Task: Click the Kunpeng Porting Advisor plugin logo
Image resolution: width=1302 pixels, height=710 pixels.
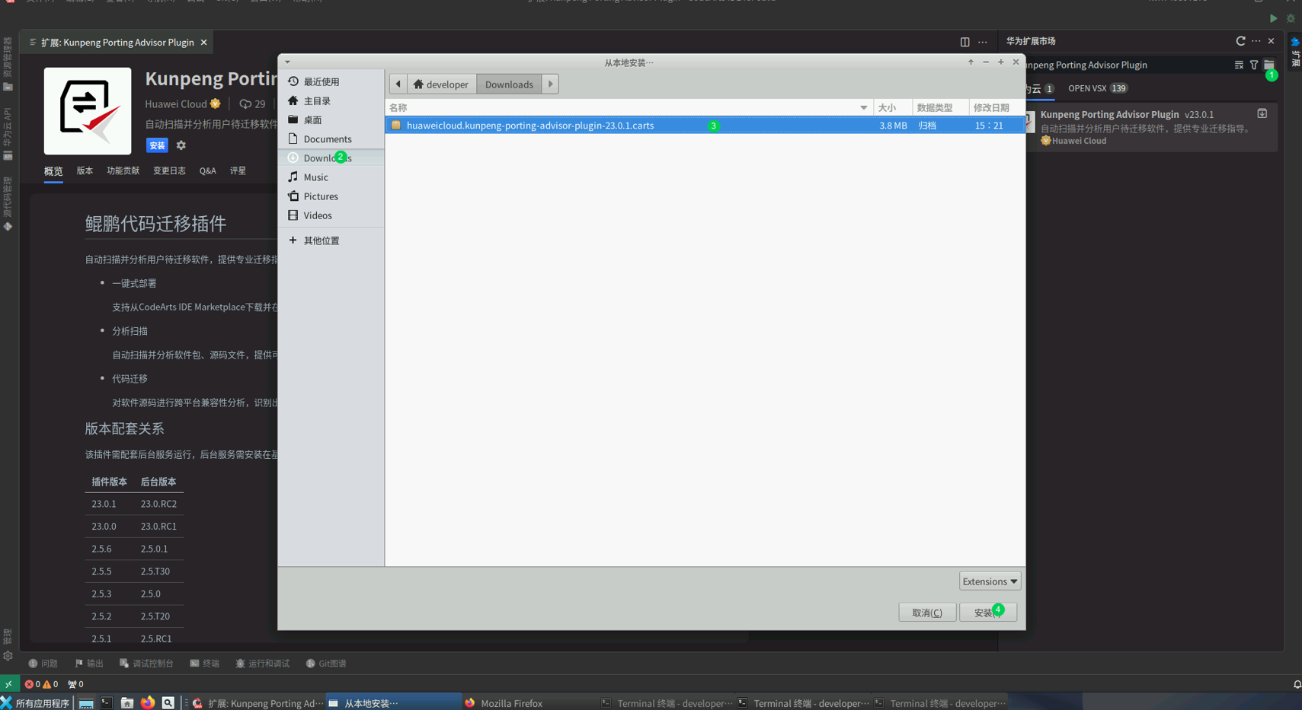Action: pos(88,111)
